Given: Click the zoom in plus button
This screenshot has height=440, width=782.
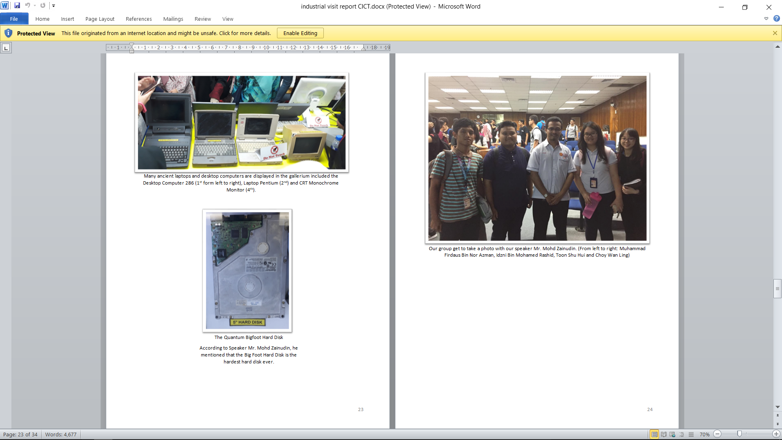Looking at the screenshot, I should pyautogui.click(x=776, y=434).
